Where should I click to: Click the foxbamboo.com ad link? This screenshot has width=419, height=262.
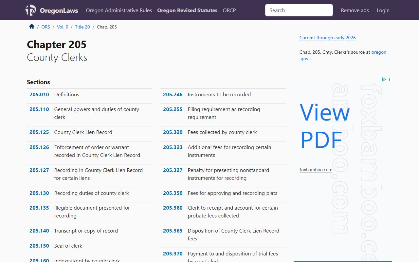pos(316,170)
